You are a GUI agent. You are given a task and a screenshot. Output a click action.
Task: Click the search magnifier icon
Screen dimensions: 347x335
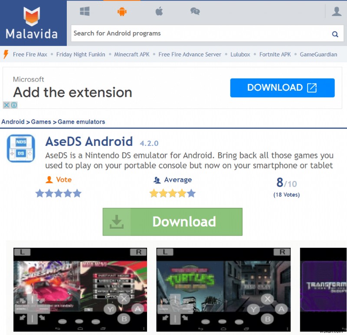335,33
